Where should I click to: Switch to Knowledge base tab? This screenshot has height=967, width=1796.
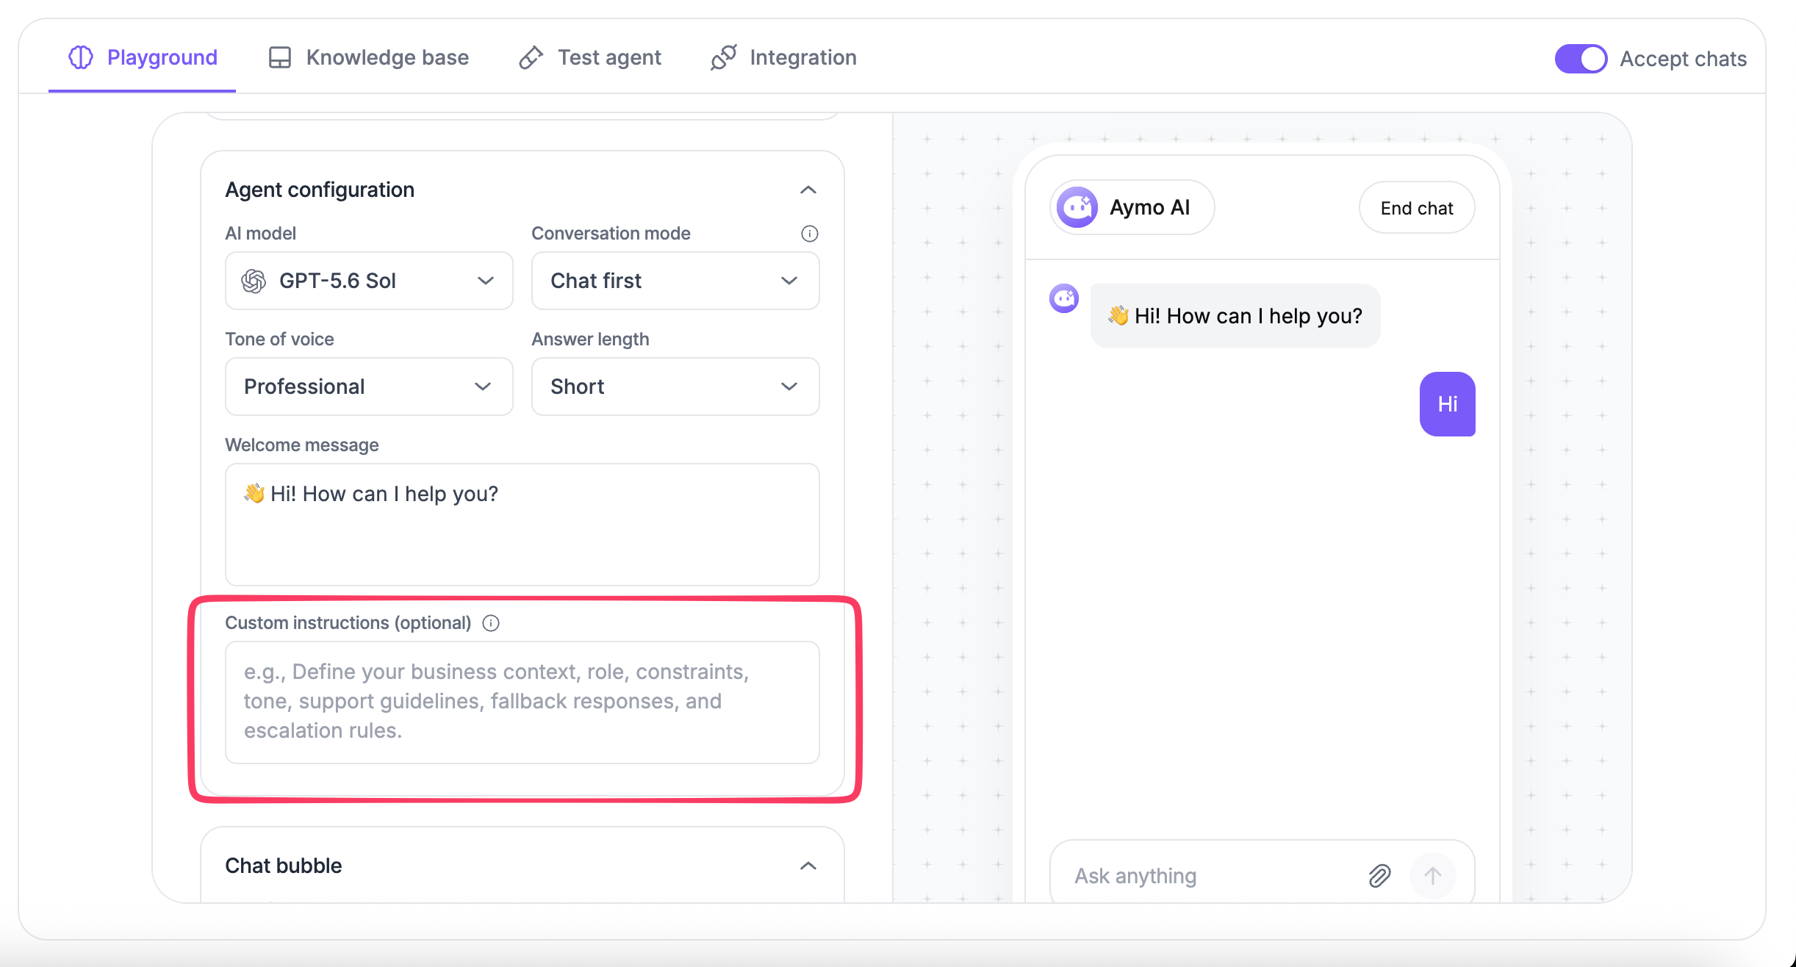[x=368, y=57]
